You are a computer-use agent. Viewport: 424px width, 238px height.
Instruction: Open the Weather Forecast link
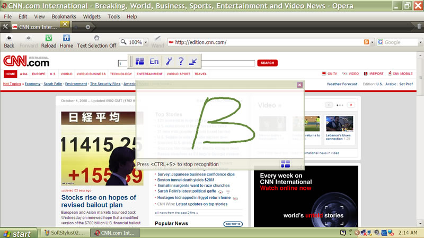[x=342, y=84]
